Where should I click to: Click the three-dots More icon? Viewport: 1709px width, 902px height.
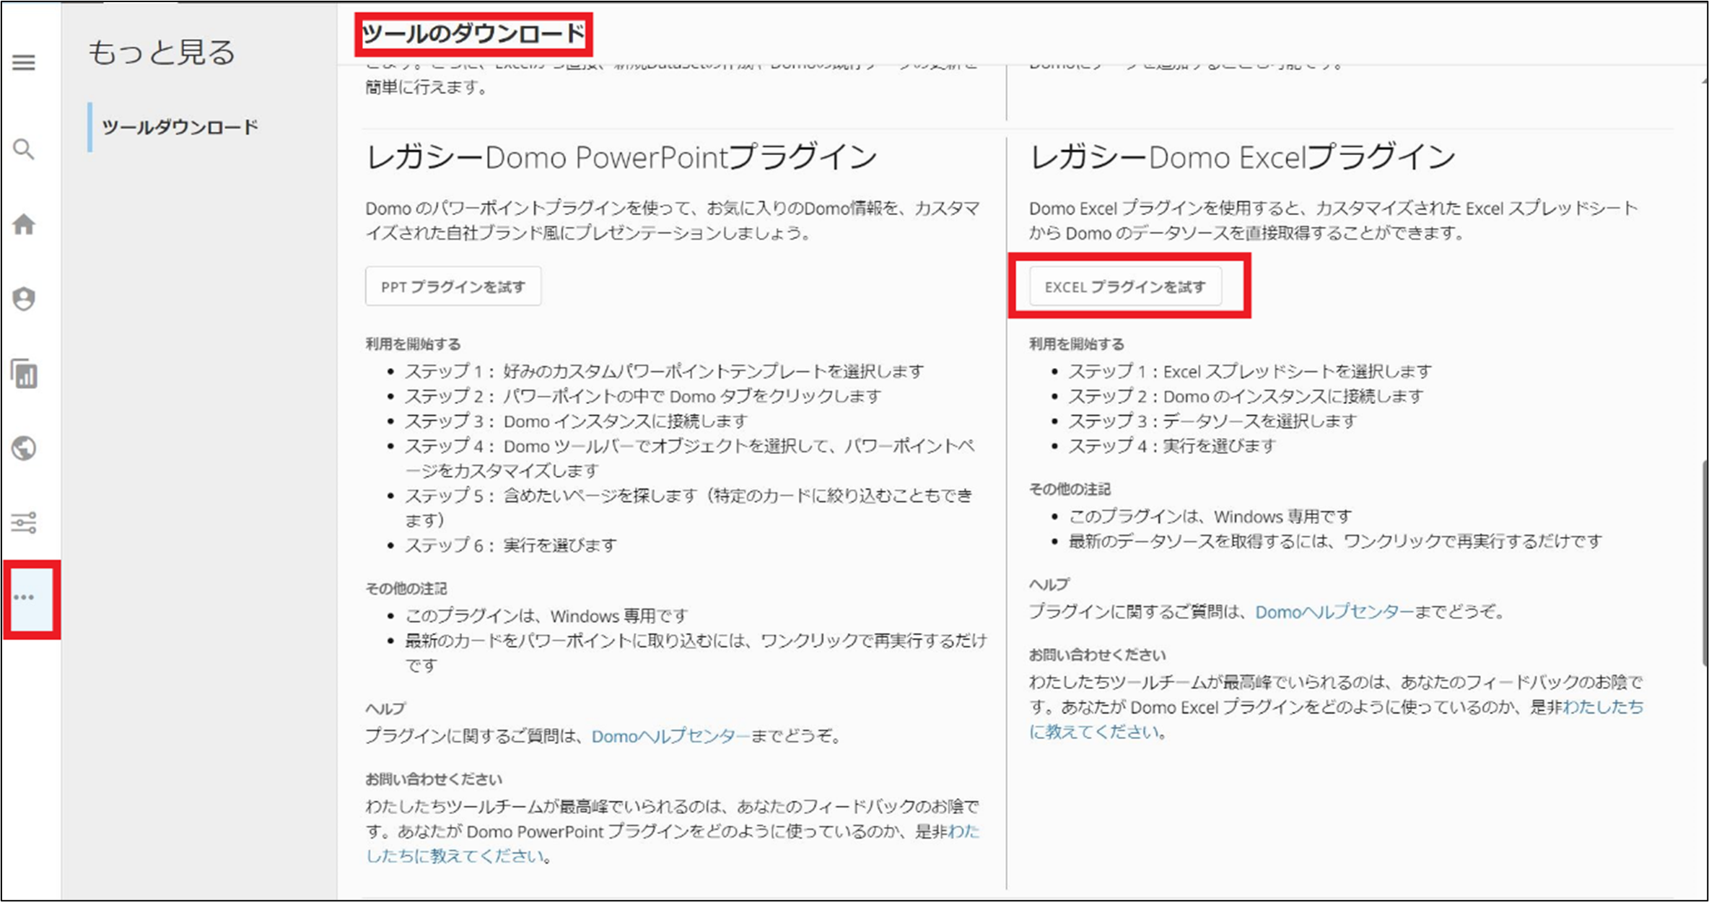coord(24,597)
